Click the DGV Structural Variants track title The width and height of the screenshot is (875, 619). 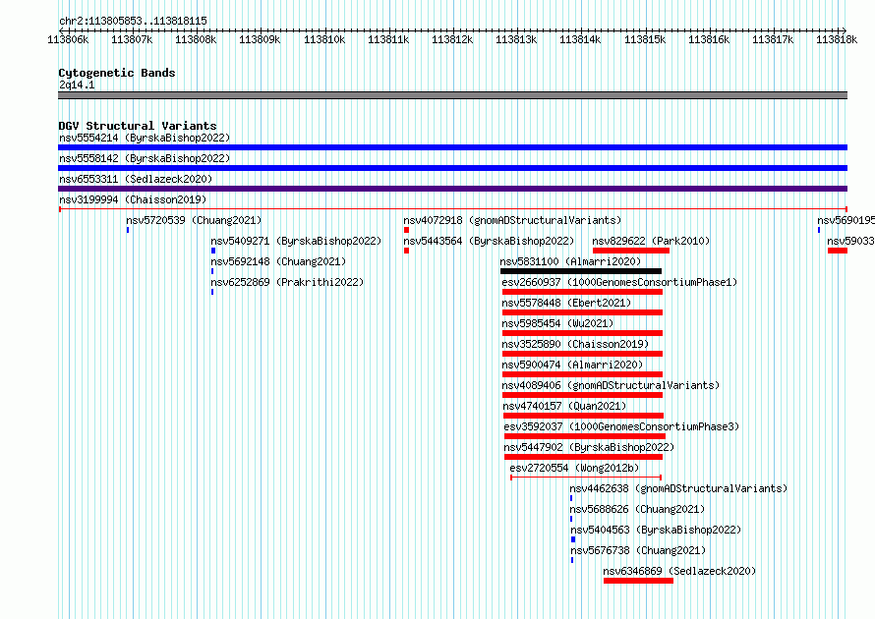click(x=138, y=126)
